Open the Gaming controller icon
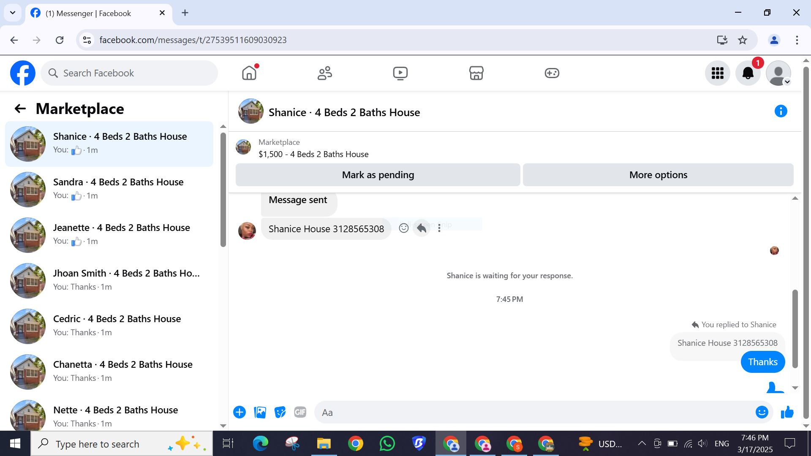811x456 pixels. point(552,73)
